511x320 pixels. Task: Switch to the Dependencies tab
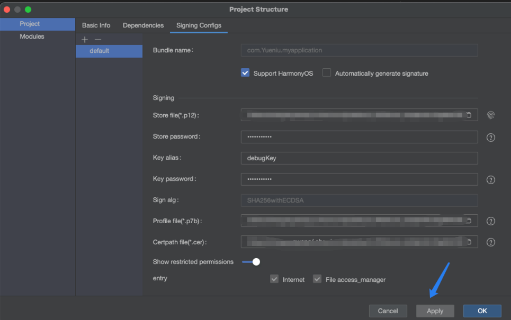(x=143, y=25)
